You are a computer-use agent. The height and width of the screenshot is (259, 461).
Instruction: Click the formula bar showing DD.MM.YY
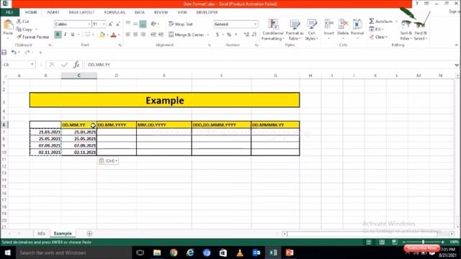click(269, 65)
